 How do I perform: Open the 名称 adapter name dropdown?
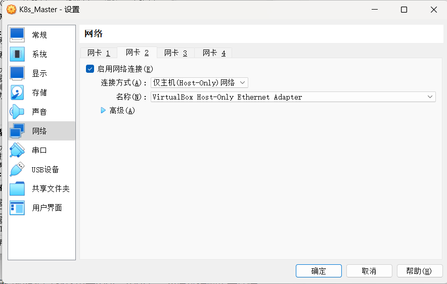point(293,97)
